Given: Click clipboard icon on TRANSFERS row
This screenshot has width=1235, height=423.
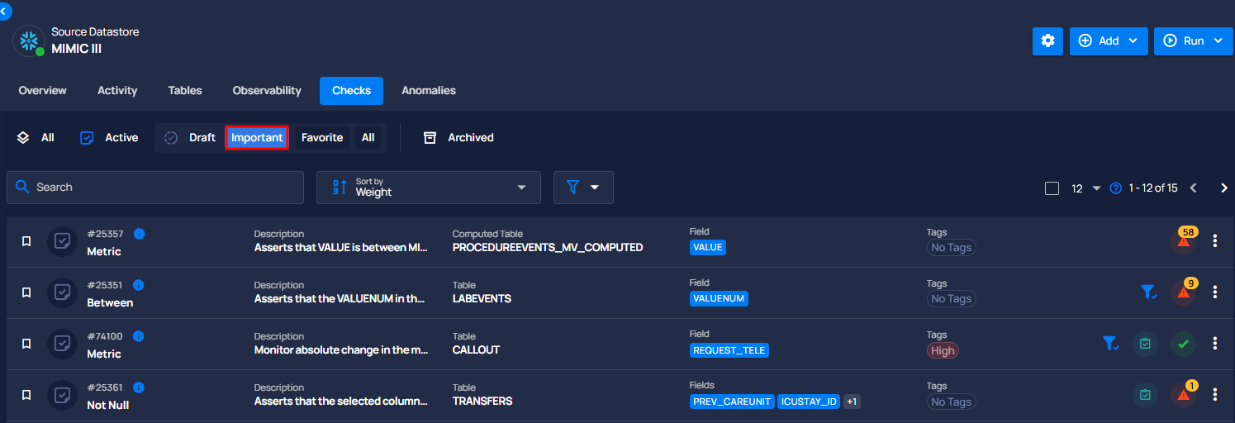Looking at the screenshot, I should pos(1145,395).
